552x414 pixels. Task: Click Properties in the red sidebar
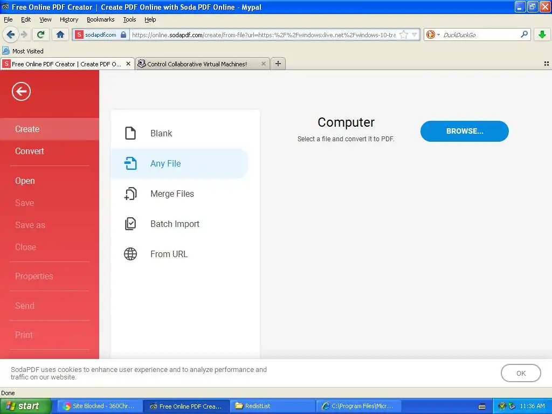point(50,277)
